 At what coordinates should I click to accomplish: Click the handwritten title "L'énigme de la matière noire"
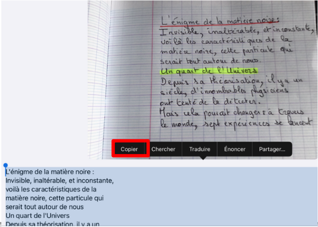(220, 21)
